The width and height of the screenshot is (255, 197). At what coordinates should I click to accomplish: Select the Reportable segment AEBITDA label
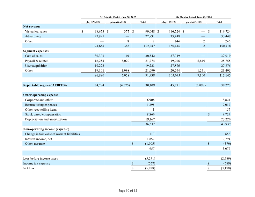[45, 85]
